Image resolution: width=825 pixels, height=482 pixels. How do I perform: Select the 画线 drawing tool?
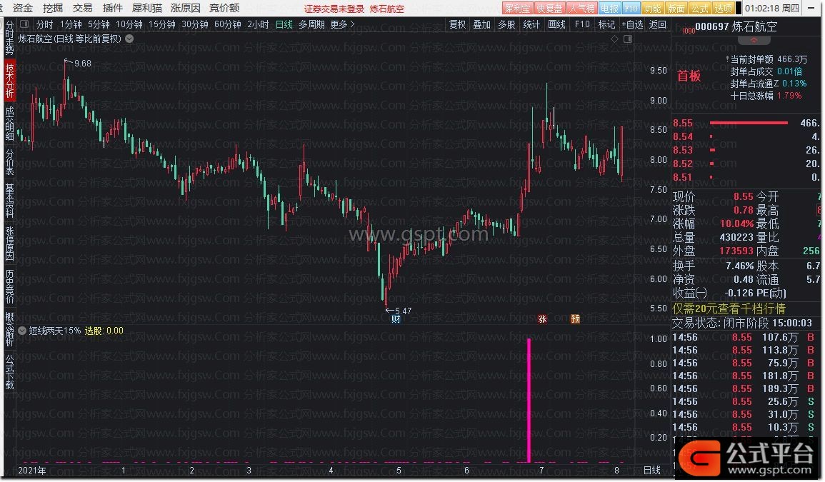pyautogui.click(x=556, y=24)
